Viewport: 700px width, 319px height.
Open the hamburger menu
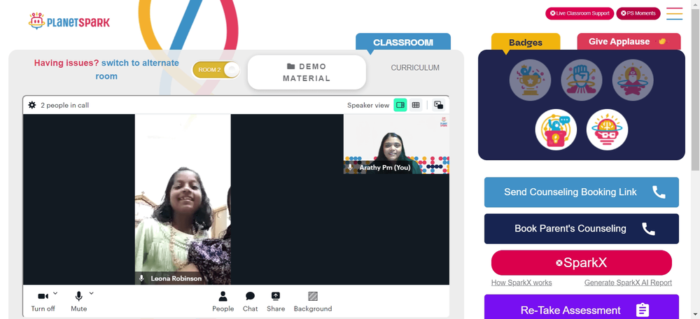click(674, 13)
